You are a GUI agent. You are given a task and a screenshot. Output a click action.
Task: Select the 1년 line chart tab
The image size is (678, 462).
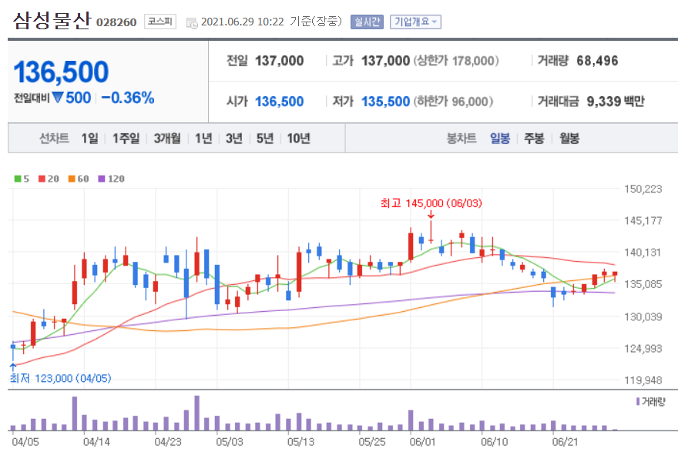pos(203,139)
